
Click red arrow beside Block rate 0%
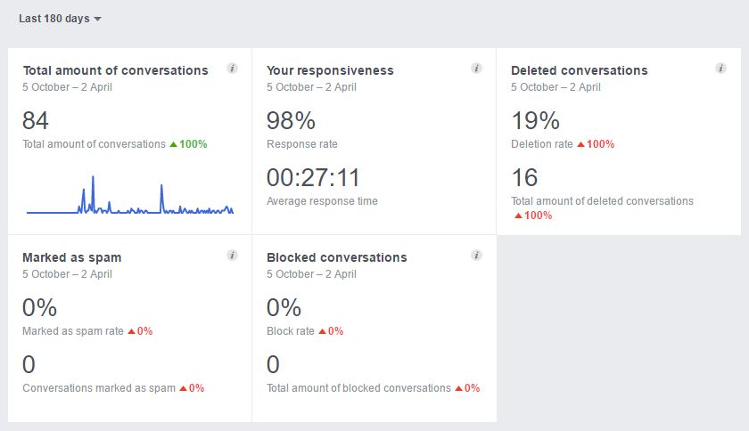click(x=323, y=331)
